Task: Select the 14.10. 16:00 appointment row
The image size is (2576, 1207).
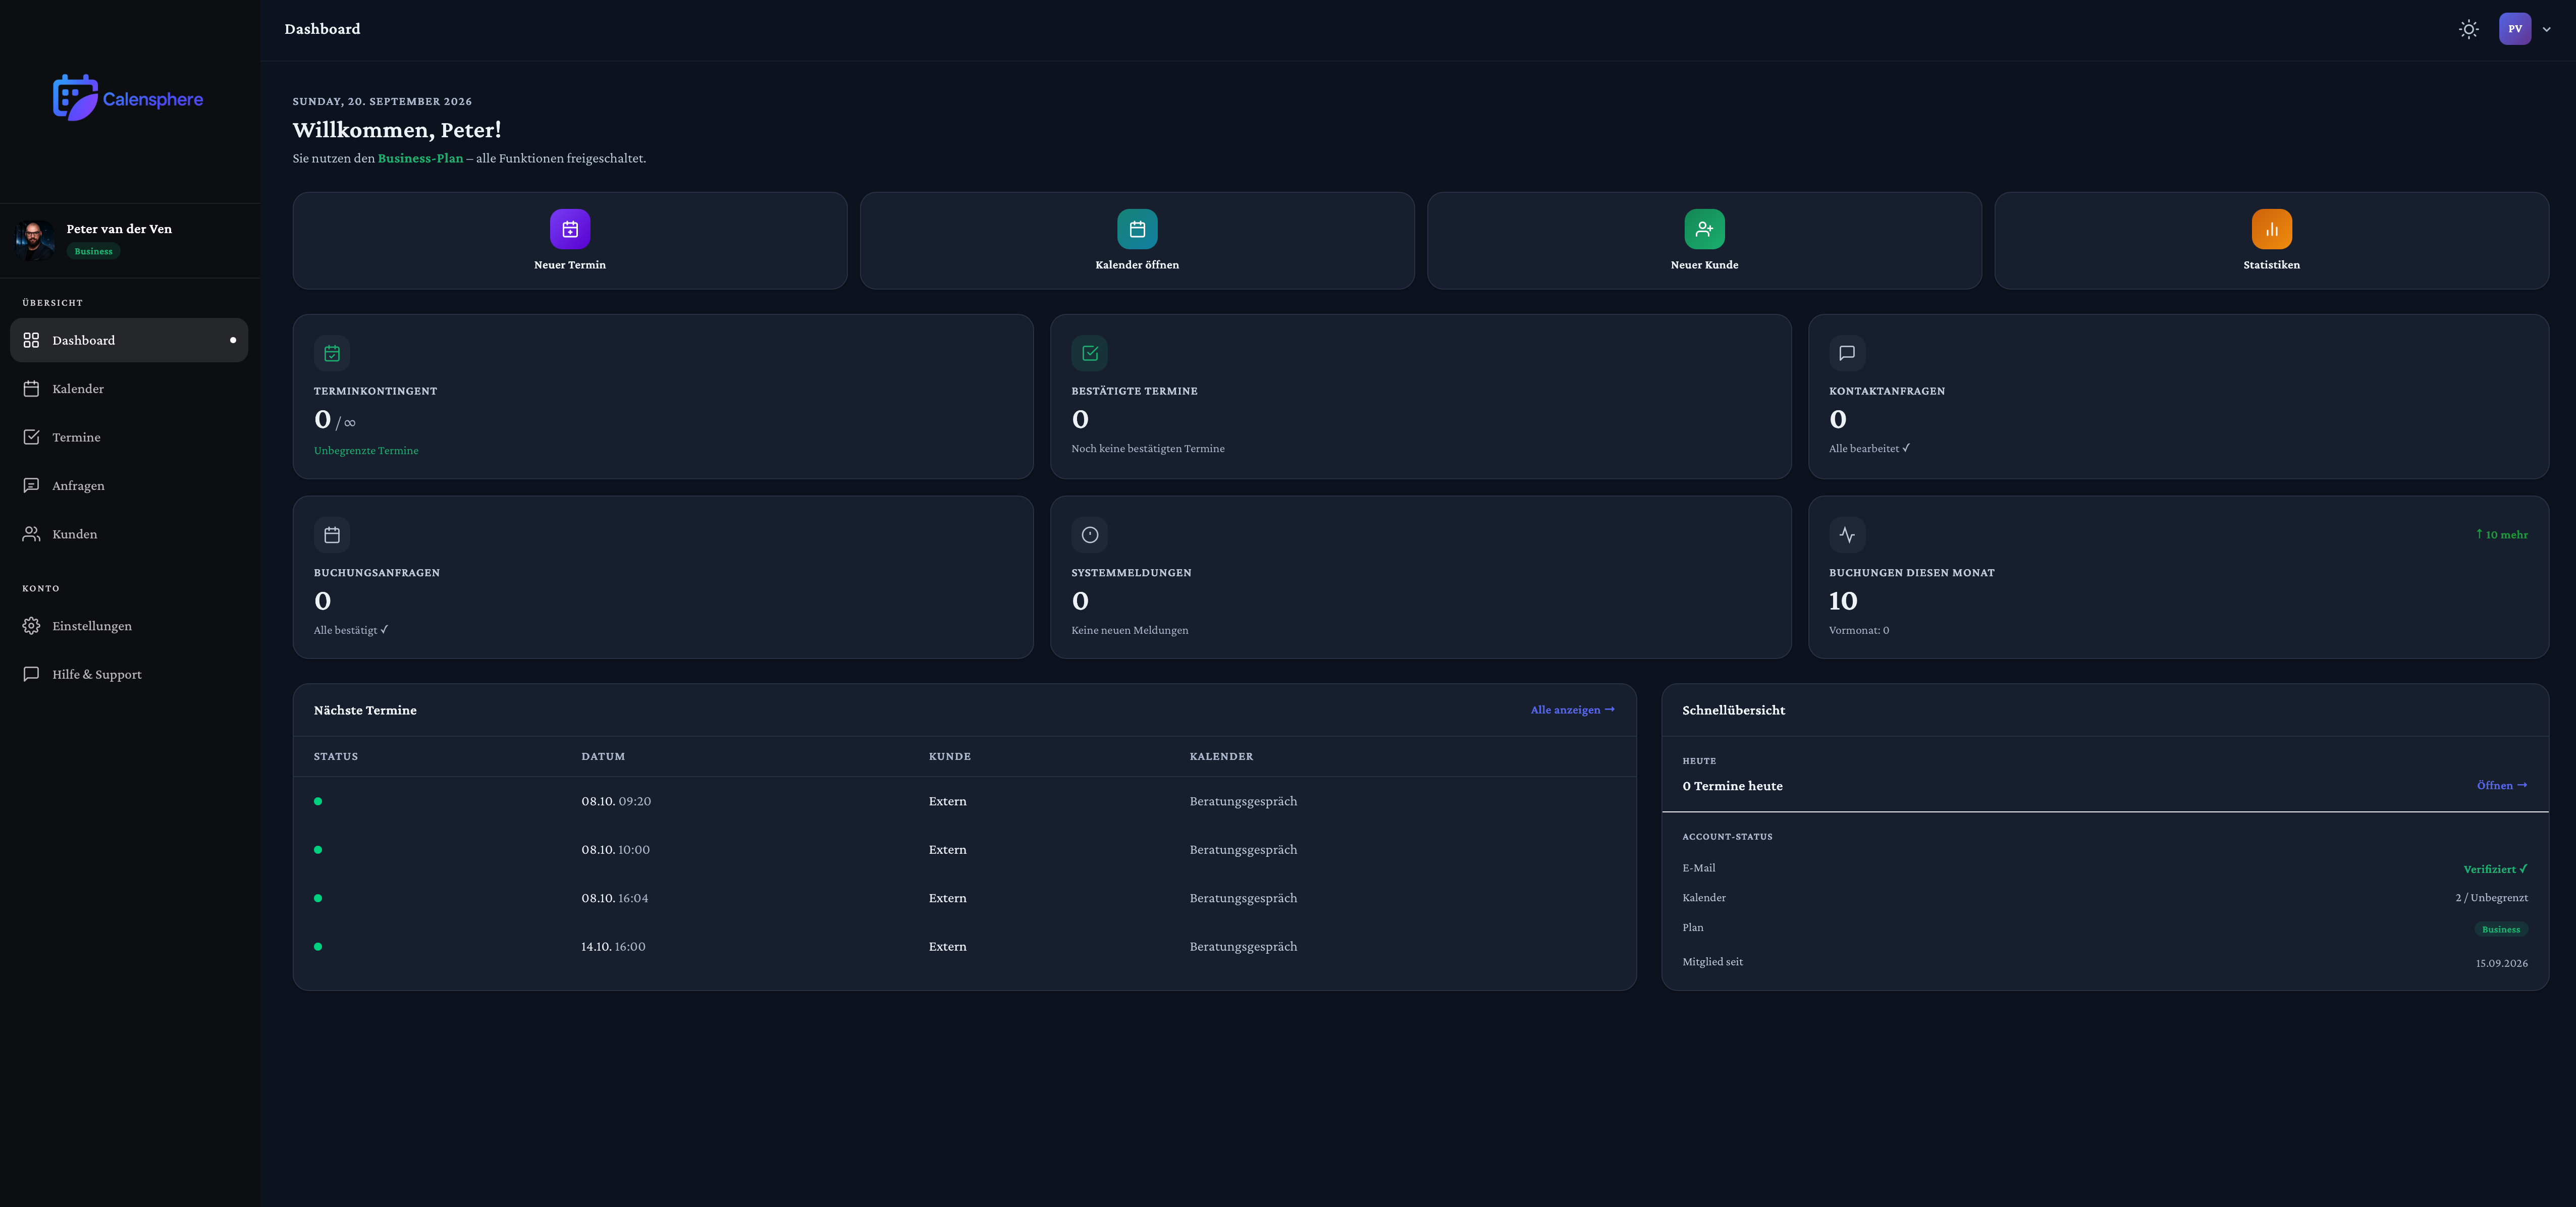Action: tap(964, 947)
